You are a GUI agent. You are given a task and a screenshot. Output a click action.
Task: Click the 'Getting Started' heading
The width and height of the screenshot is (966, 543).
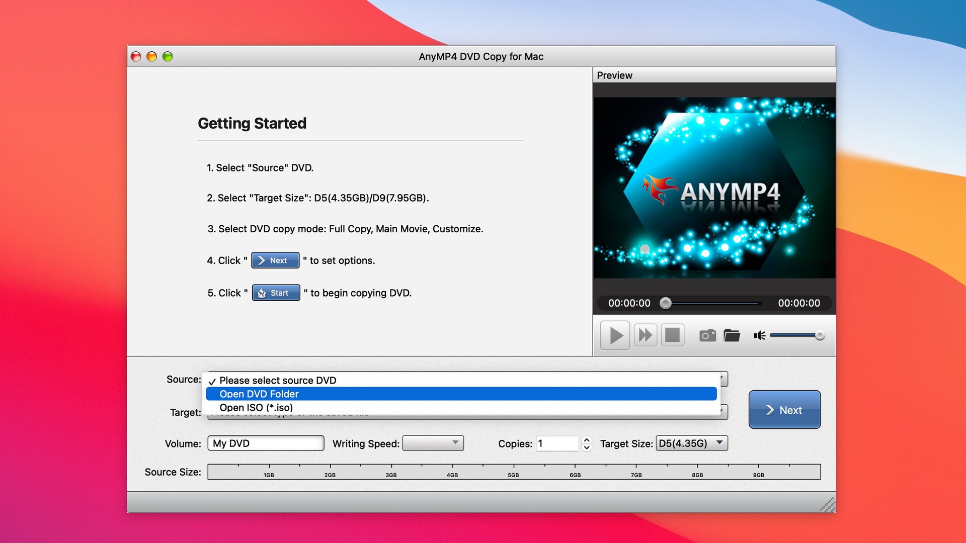[x=252, y=123]
